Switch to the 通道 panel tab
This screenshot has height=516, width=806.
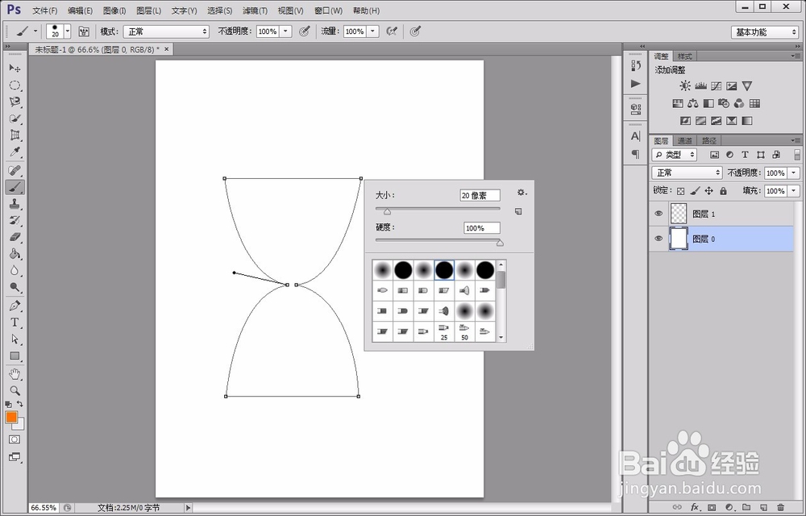(685, 140)
